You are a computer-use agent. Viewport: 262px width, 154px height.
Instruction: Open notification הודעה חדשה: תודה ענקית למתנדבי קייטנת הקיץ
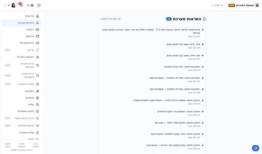[x=152, y=135]
